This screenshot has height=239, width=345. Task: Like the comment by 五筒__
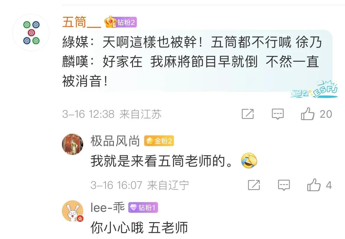(x=308, y=114)
